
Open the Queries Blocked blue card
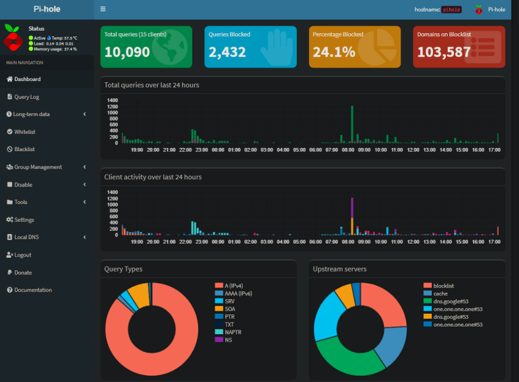click(x=250, y=47)
